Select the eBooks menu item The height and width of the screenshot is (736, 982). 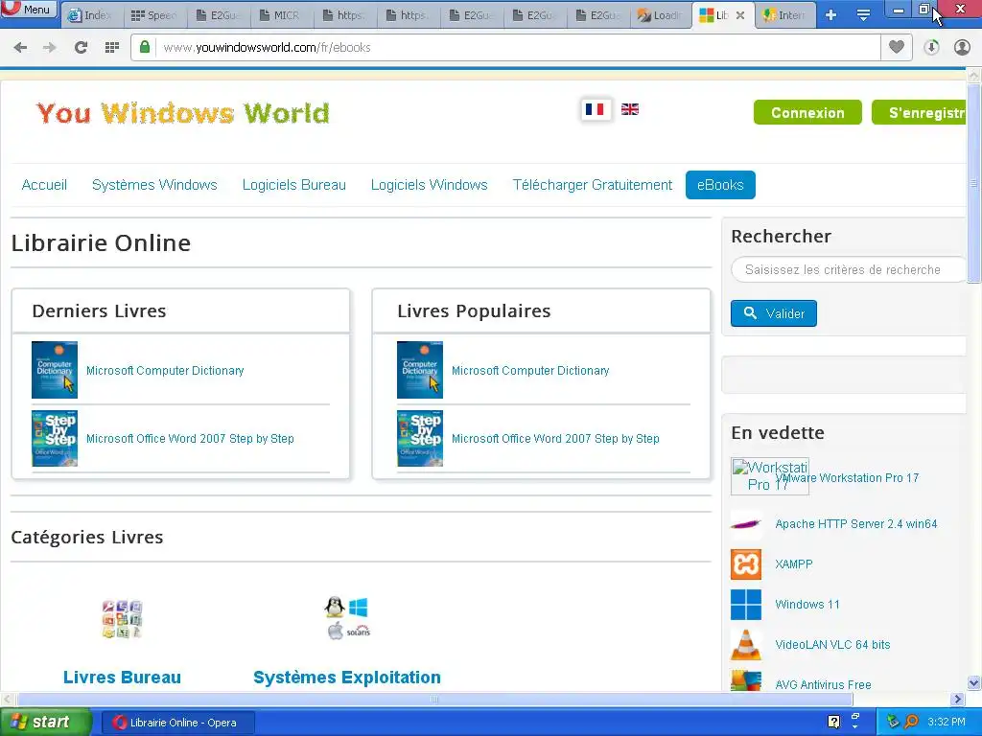[x=720, y=185]
